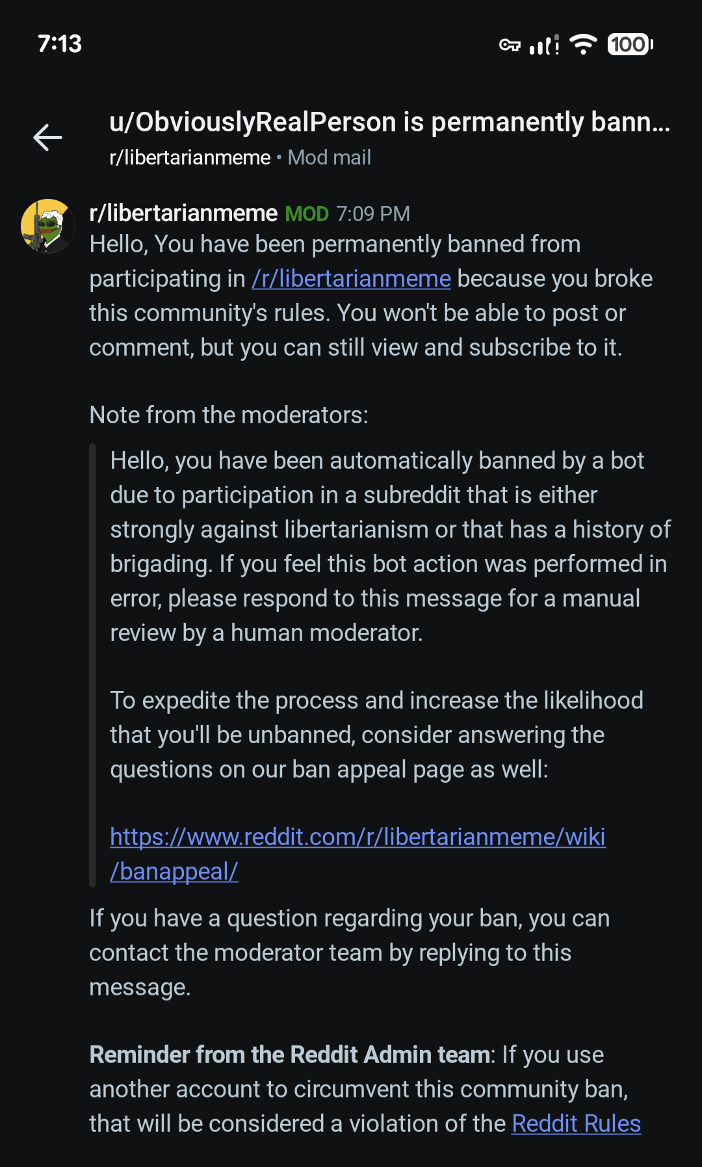The width and height of the screenshot is (702, 1167).
Task: Tap the VPN key status icon
Action: point(510,45)
